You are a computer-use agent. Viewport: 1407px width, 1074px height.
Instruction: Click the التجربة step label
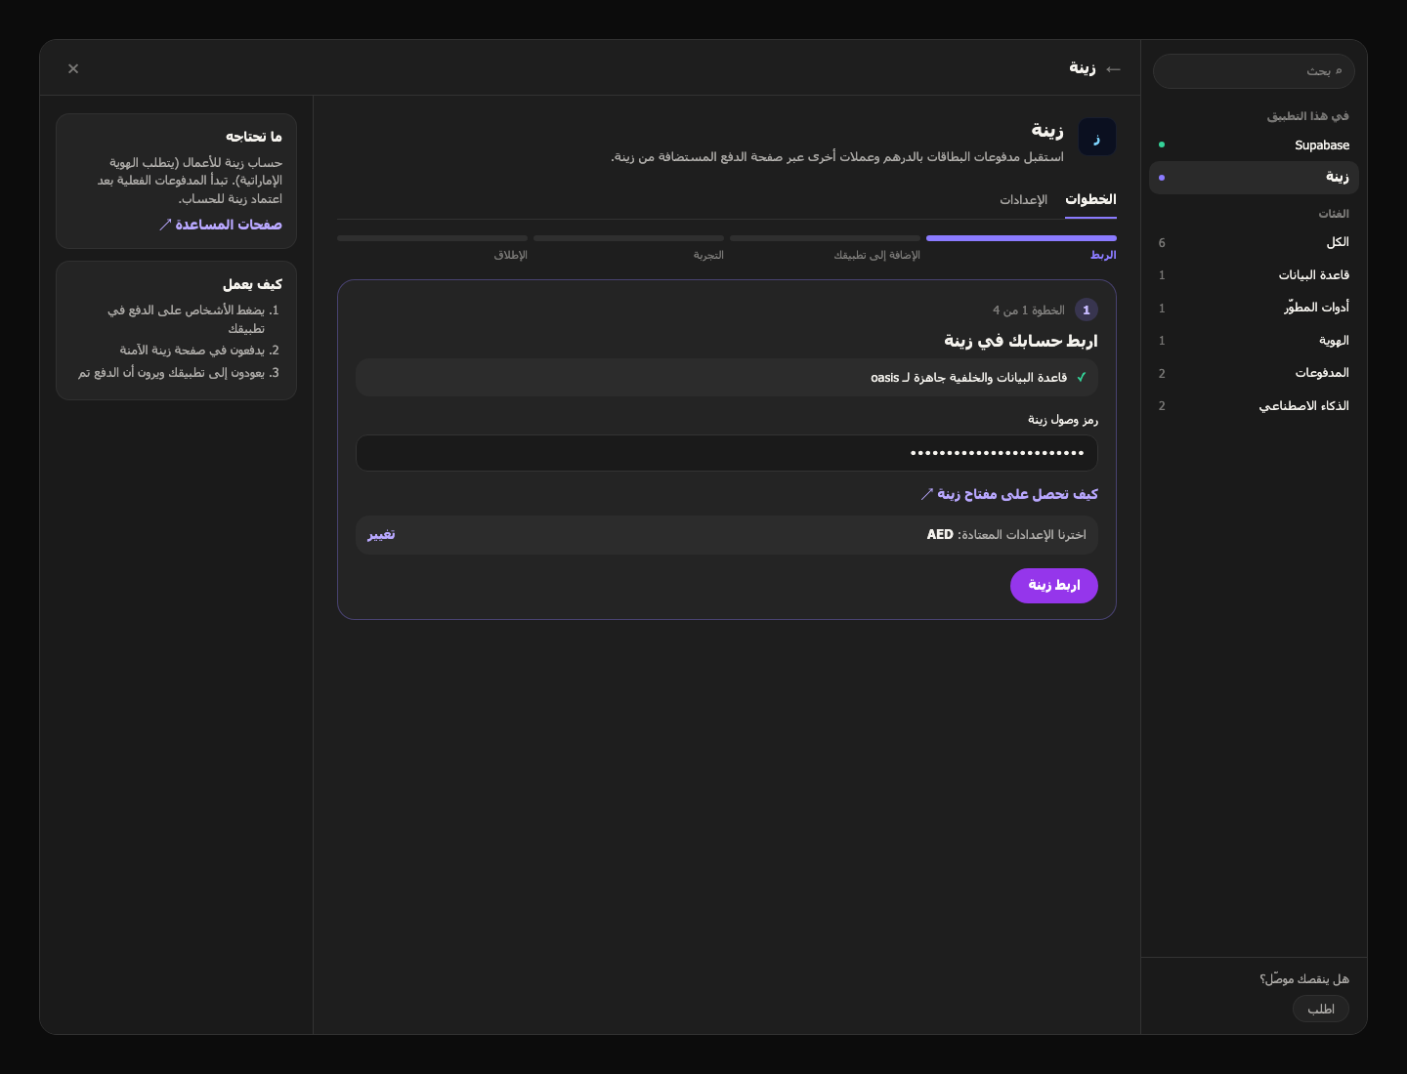point(708,255)
